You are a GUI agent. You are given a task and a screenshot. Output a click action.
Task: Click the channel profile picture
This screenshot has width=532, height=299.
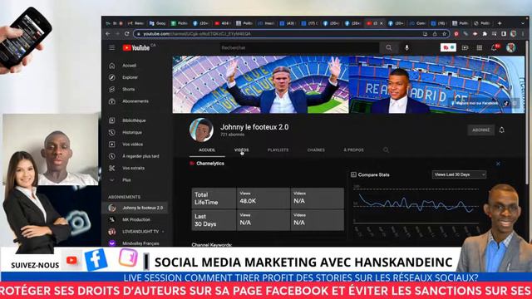coord(201,130)
